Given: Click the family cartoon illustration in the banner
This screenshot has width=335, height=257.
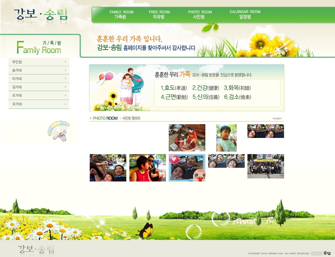Looking at the screenshot, I should [131, 87].
